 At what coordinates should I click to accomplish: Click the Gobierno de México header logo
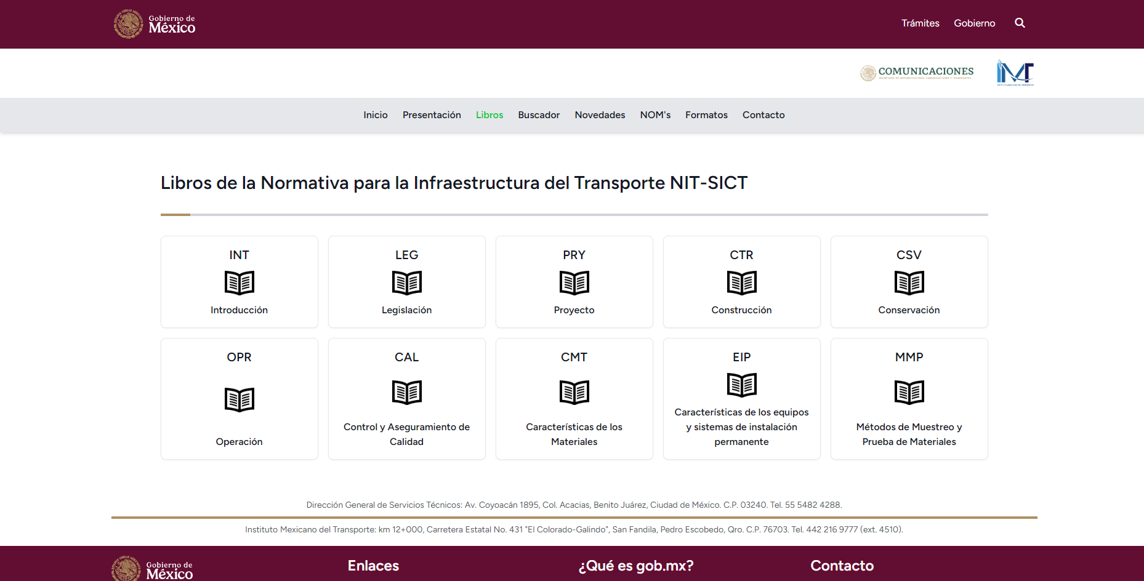pos(155,24)
